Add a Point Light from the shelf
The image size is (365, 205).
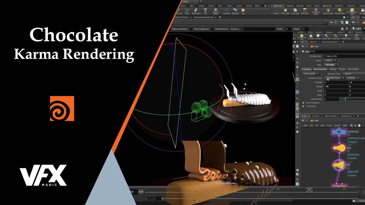click(x=285, y=11)
